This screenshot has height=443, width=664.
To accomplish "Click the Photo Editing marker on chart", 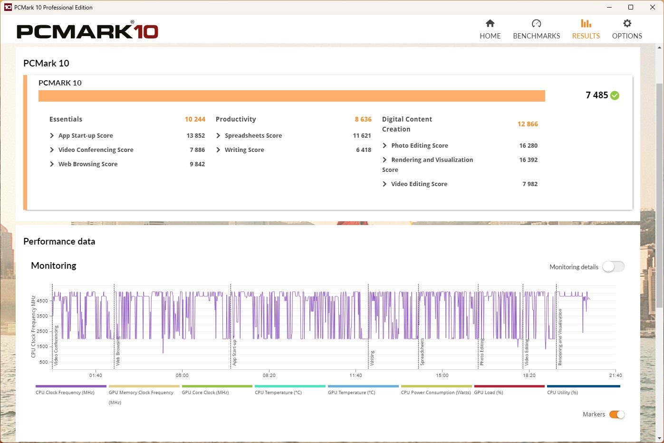I will [481, 352].
